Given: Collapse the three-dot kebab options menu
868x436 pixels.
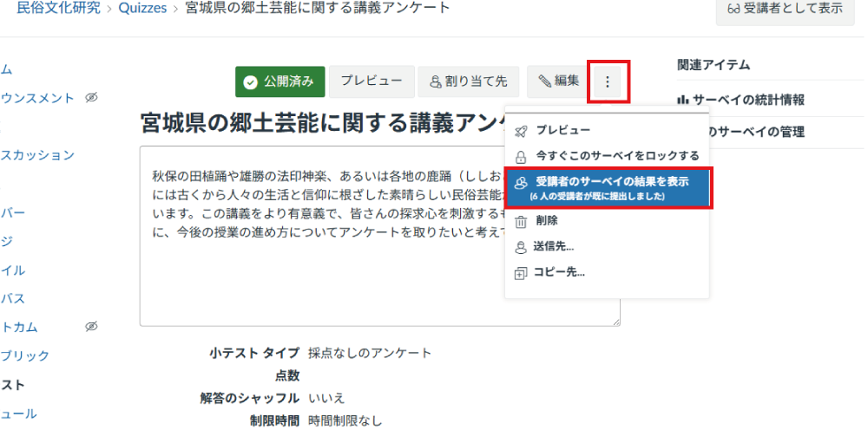Looking at the screenshot, I should (608, 81).
